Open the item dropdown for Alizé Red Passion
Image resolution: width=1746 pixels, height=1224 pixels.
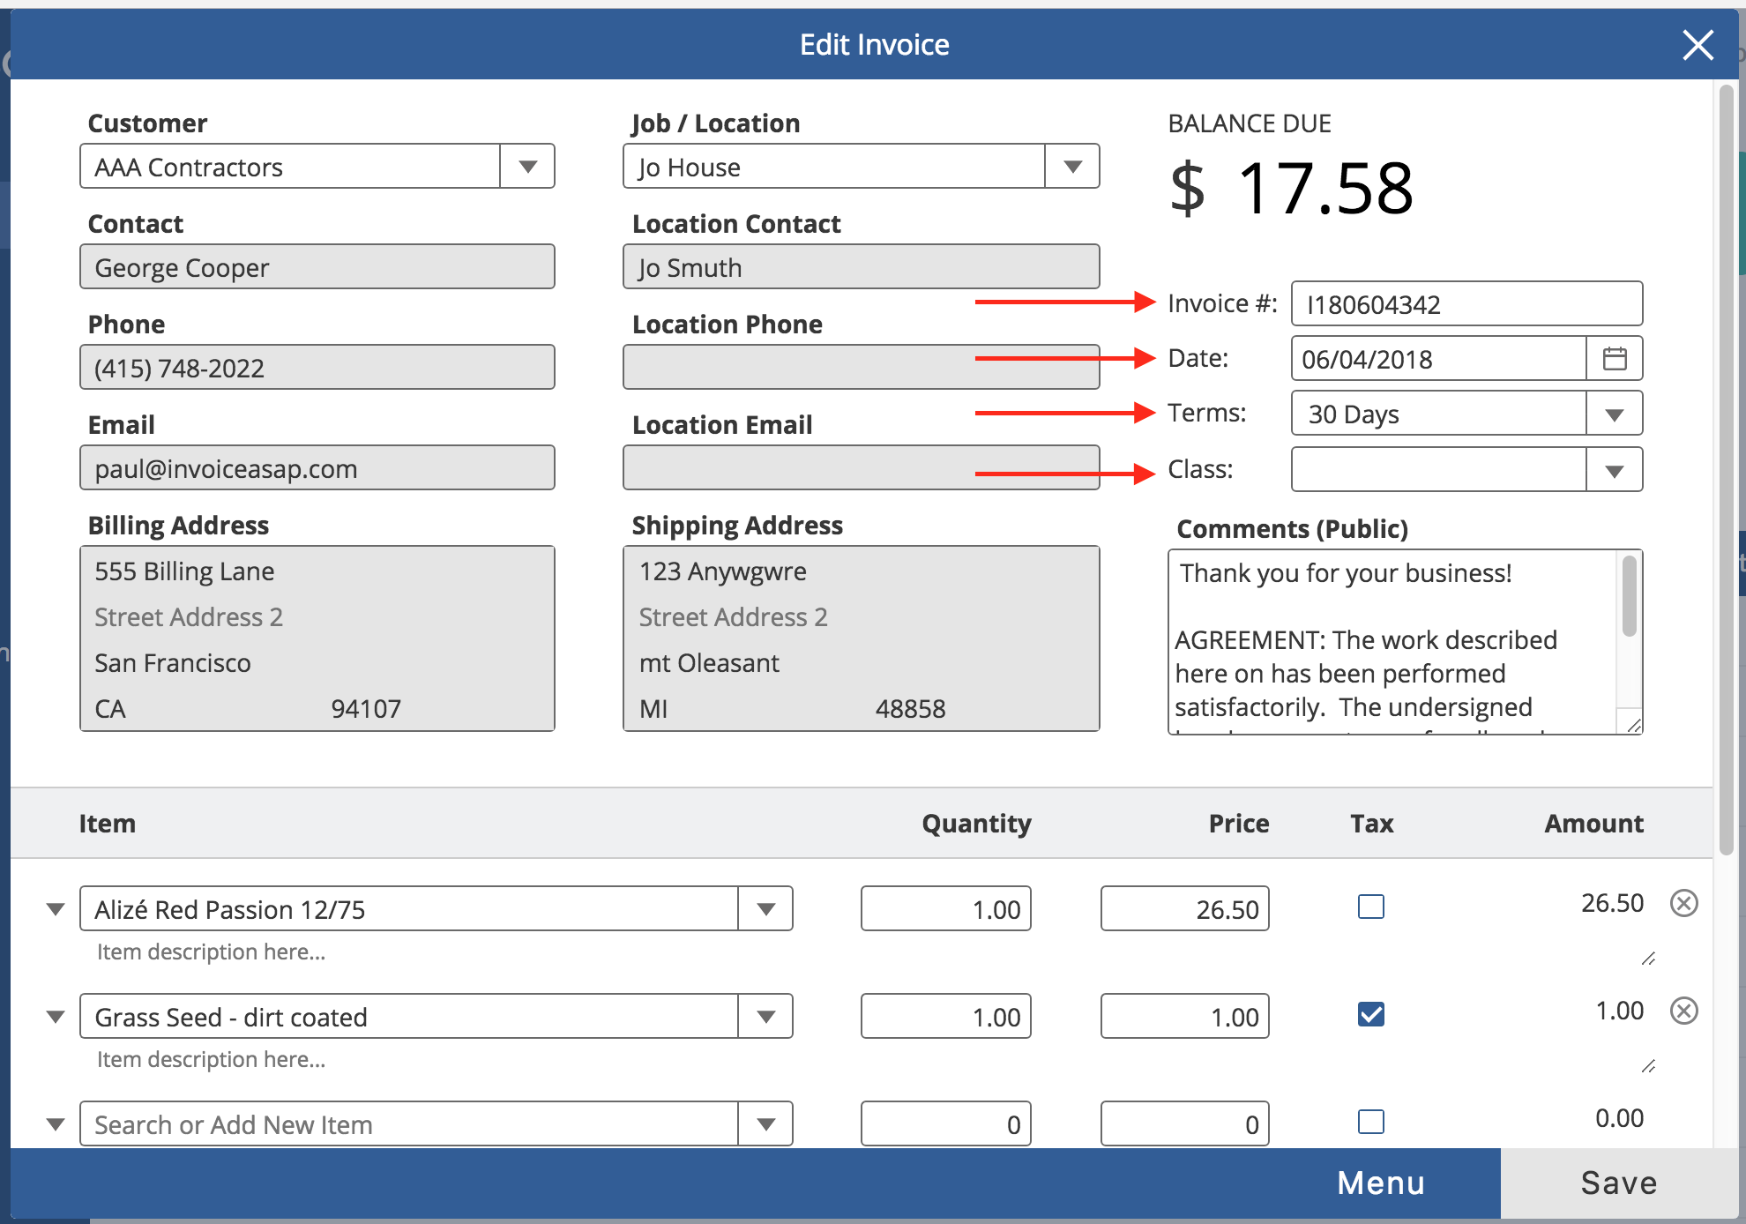765,908
